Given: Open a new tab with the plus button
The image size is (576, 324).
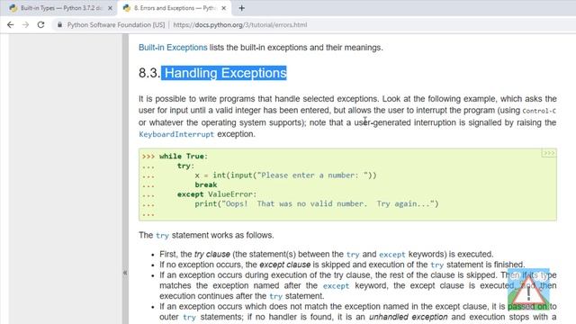Looking at the screenshot, I should pos(241,8).
